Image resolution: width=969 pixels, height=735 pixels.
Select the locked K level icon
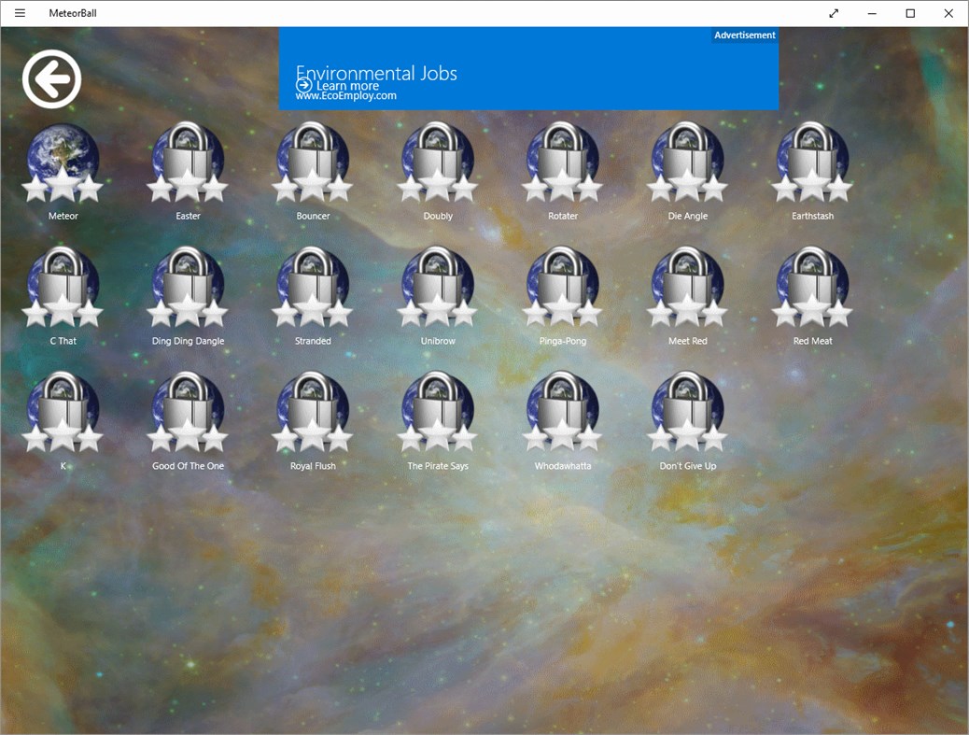coord(63,412)
